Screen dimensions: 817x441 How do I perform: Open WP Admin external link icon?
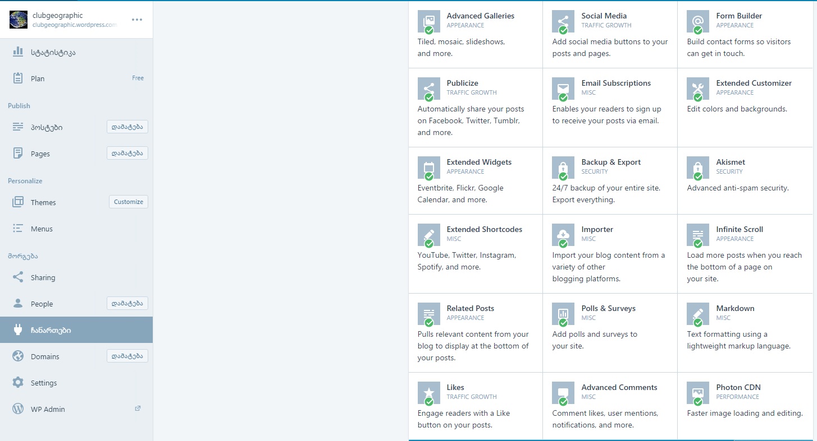click(138, 408)
